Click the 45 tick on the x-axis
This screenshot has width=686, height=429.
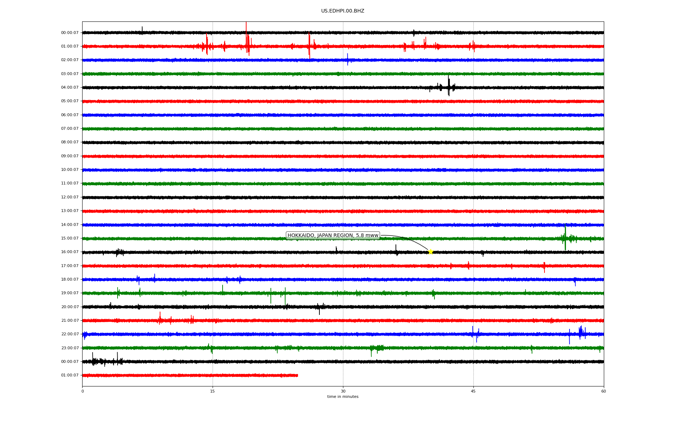click(x=473, y=391)
